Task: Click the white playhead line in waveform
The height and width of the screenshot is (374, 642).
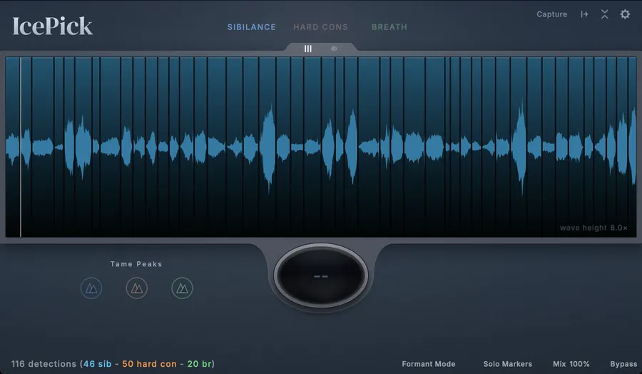Action: [21, 146]
